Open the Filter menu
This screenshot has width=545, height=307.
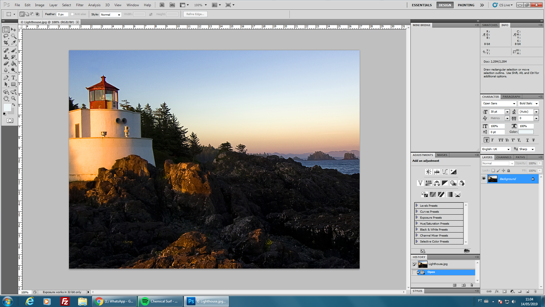pos(79,5)
